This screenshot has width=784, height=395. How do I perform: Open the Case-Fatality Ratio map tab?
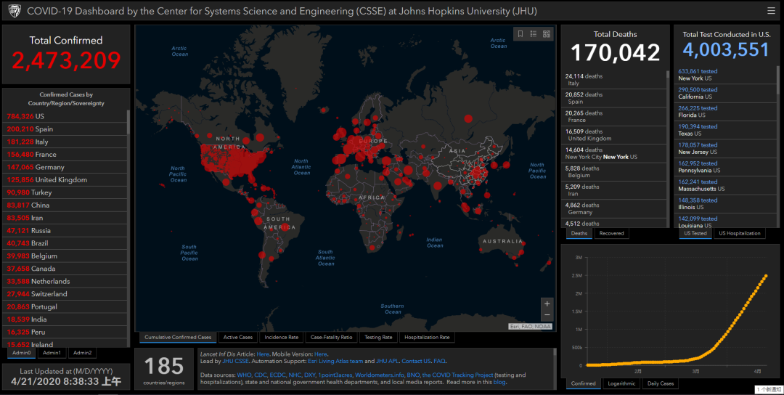[x=332, y=338]
